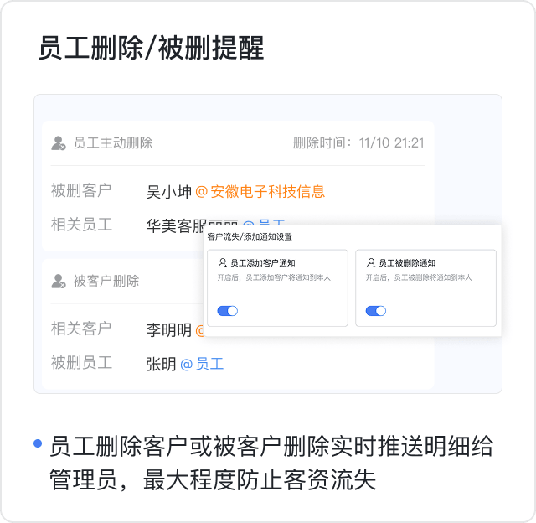The height and width of the screenshot is (523, 536).
Task: Select customer name 吴小坤
Action: click(169, 192)
